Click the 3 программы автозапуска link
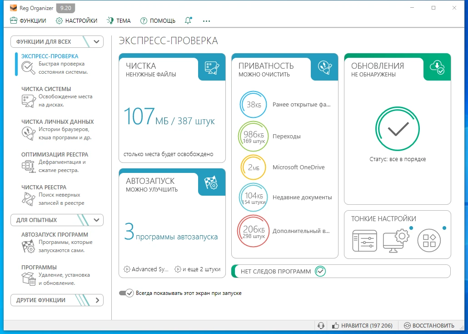The image size is (468, 334). (x=171, y=232)
